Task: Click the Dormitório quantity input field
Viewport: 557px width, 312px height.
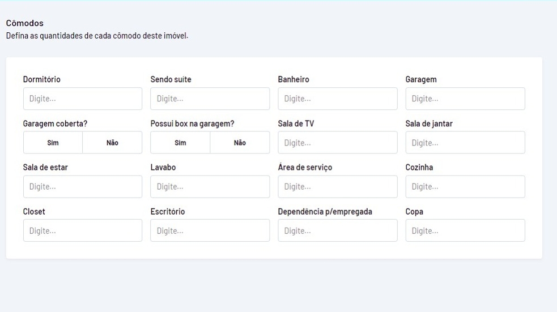Action: coord(82,99)
